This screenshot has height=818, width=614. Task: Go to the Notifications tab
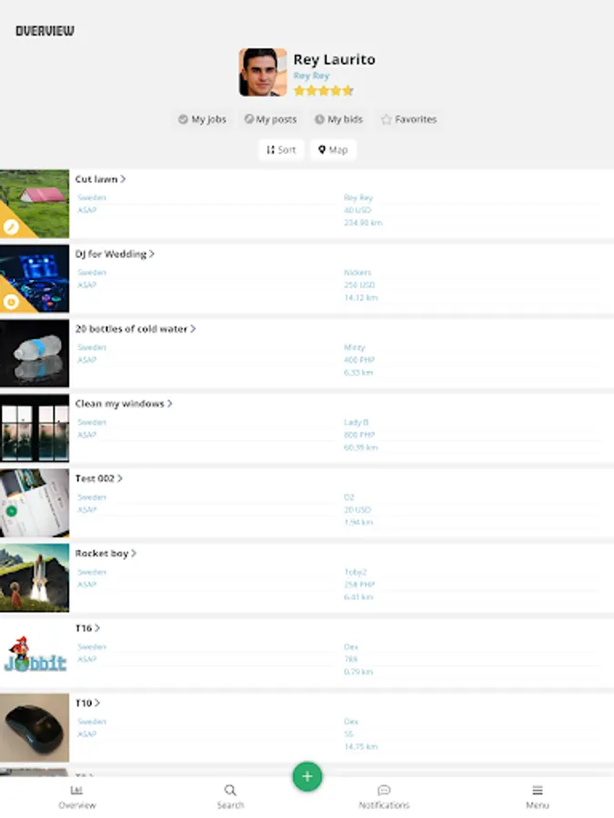[384, 796]
